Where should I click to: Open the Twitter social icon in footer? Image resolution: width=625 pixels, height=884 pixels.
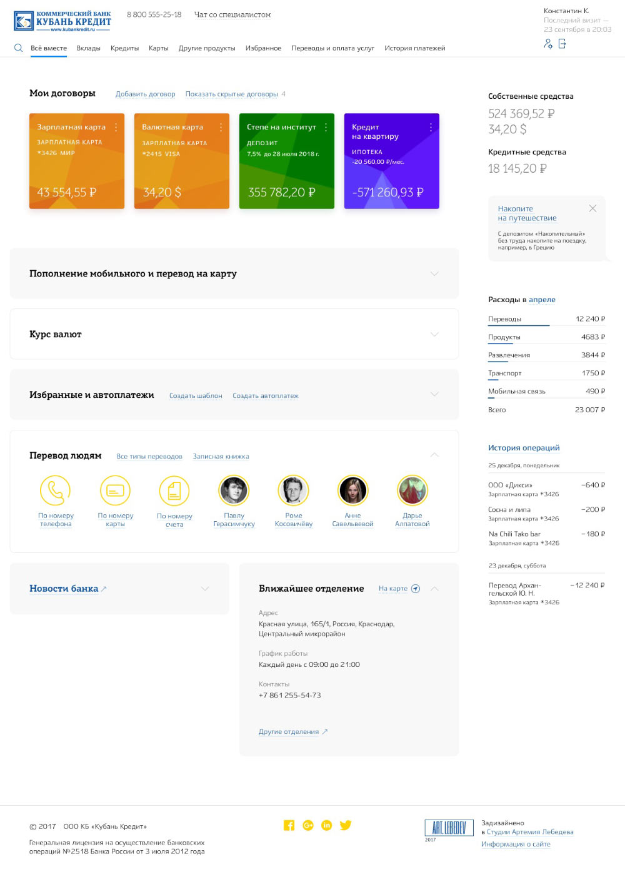click(x=345, y=825)
